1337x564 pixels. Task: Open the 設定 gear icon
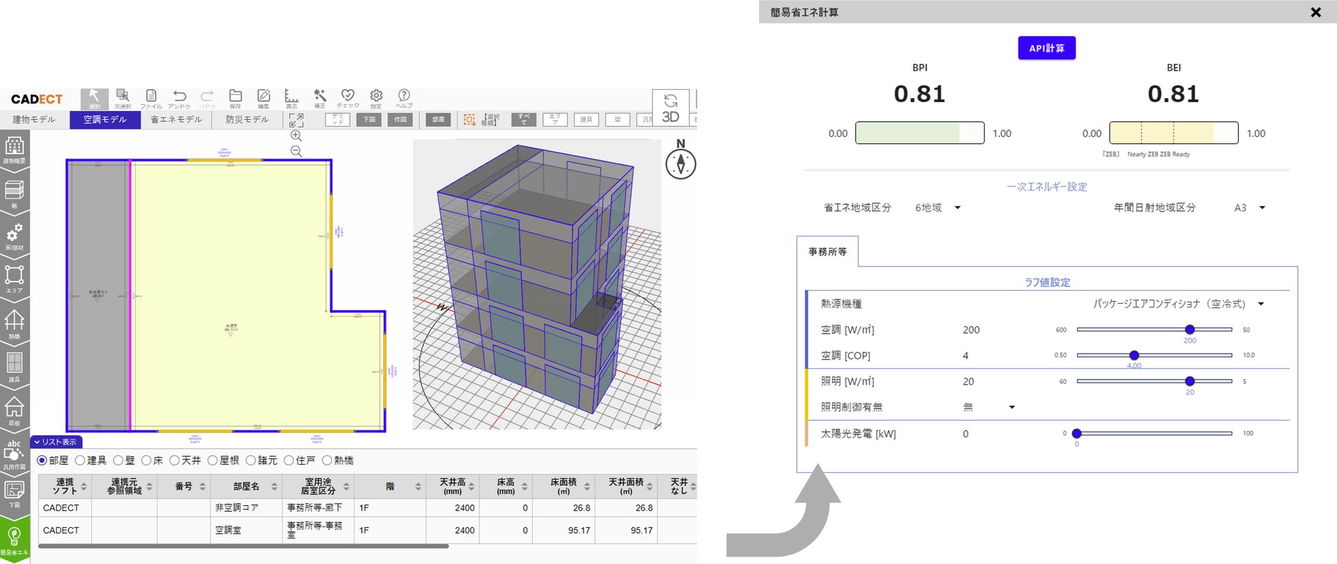[x=376, y=99]
